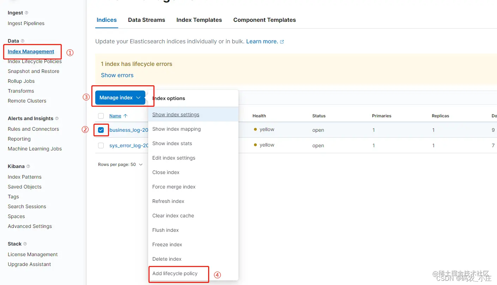Image resolution: width=497 pixels, height=285 pixels.
Task: Open the Manage index dropdown button
Action: 120,98
